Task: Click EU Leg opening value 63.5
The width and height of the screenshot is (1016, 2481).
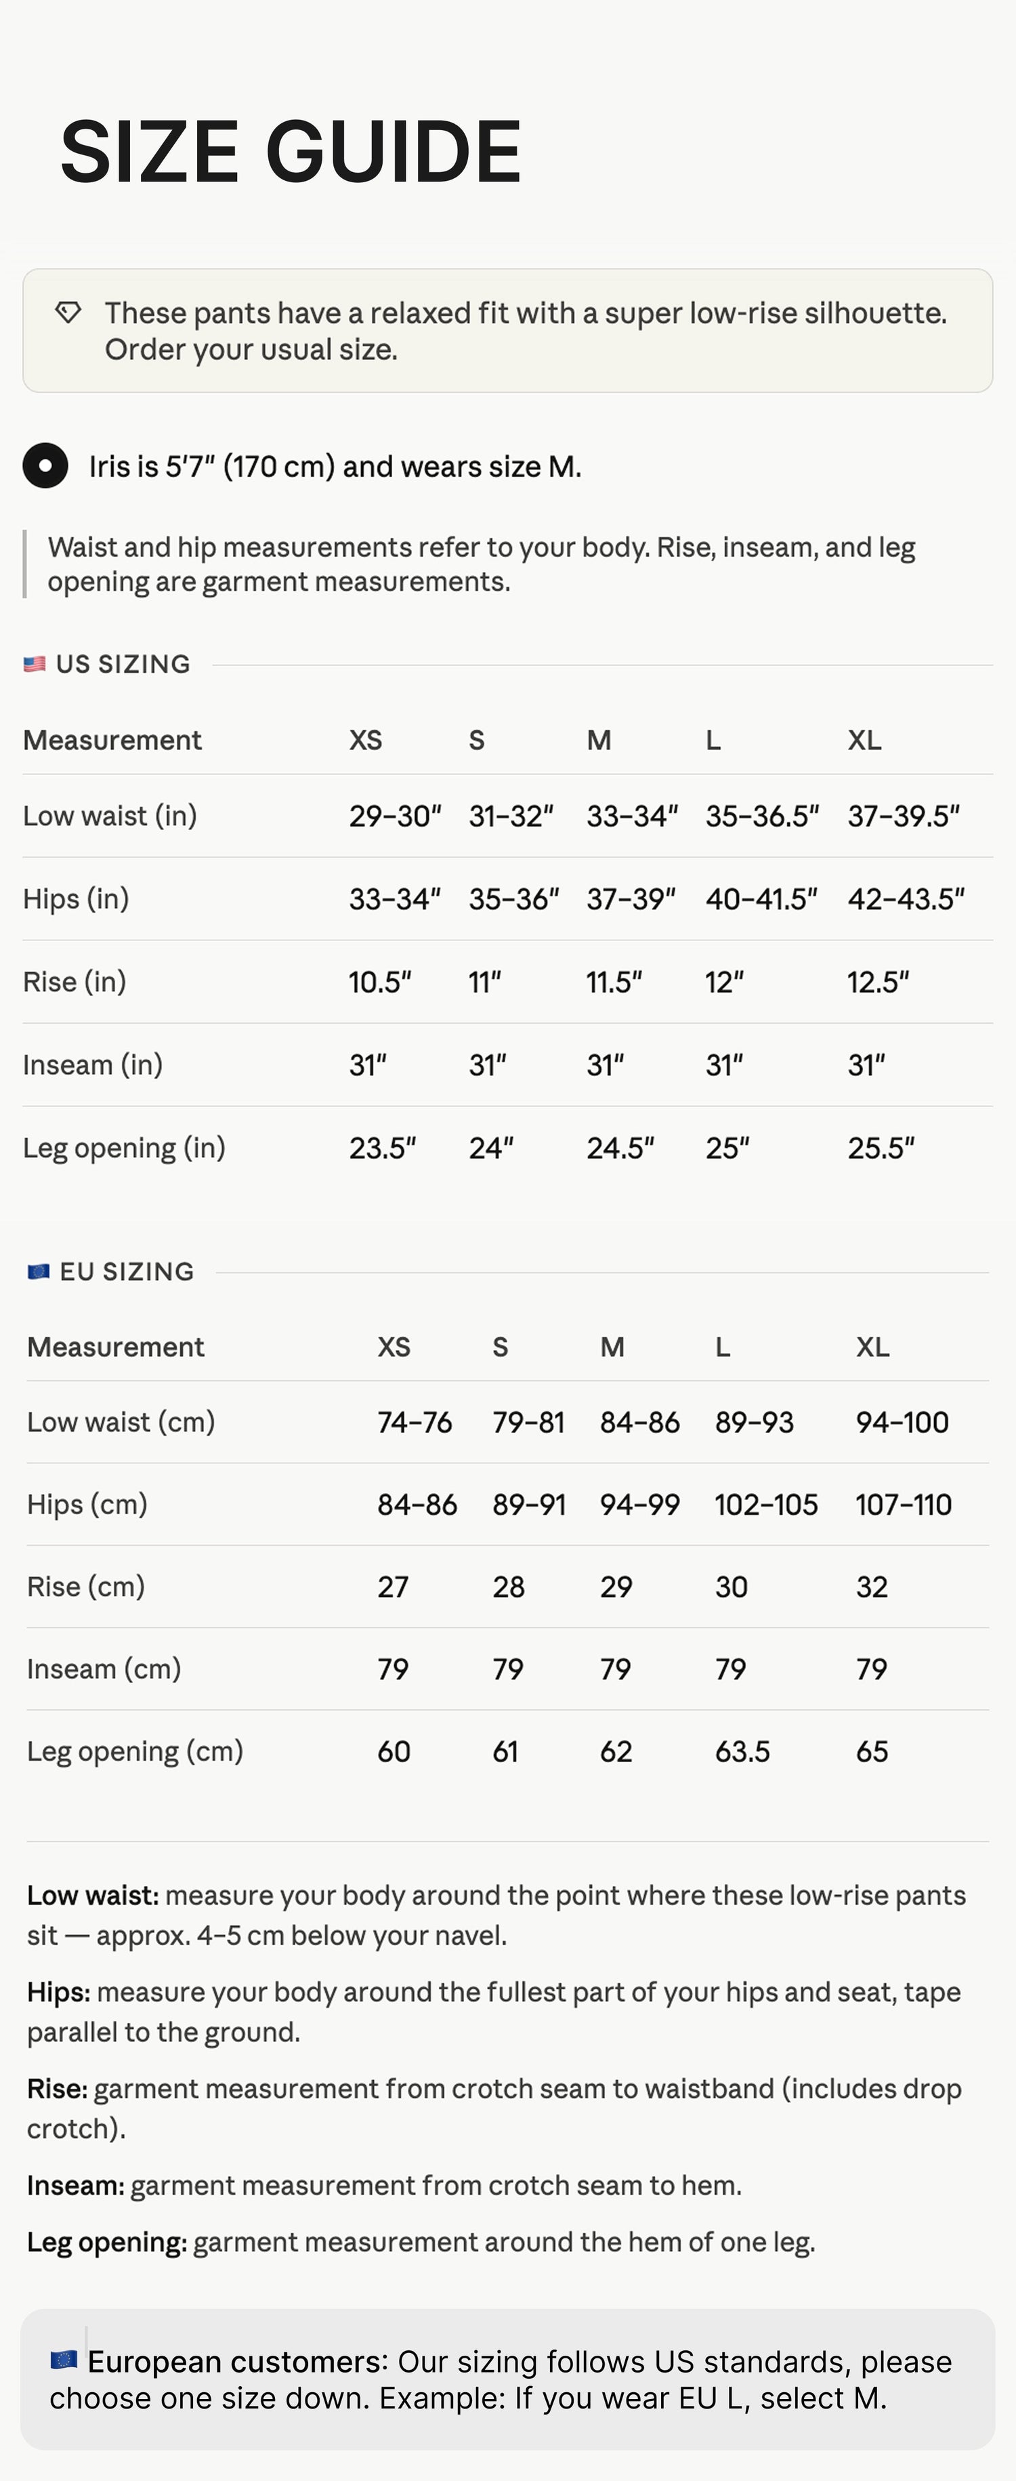Action: click(742, 1751)
